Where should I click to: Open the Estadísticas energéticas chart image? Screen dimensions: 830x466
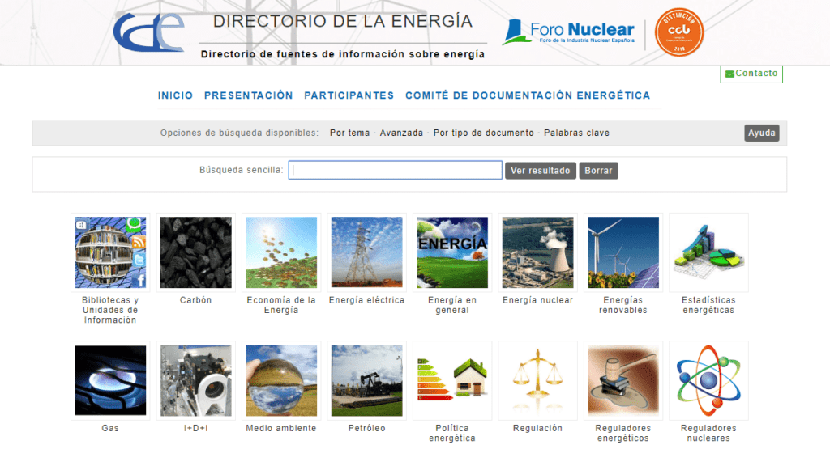click(x=708, y=252)
